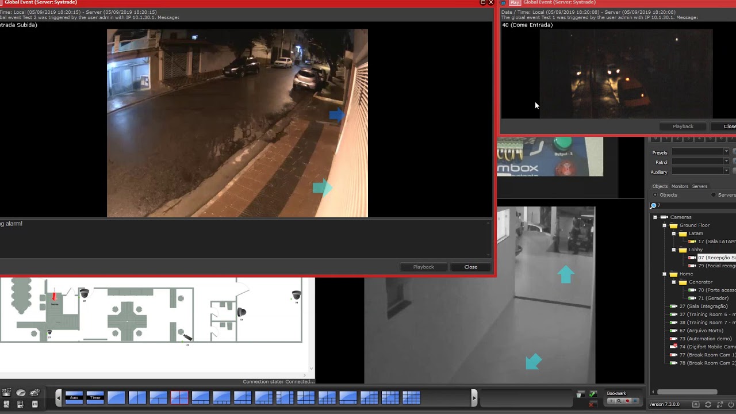Collapse the Cameras tree root

pyautogui.click(x=655, y=217)
